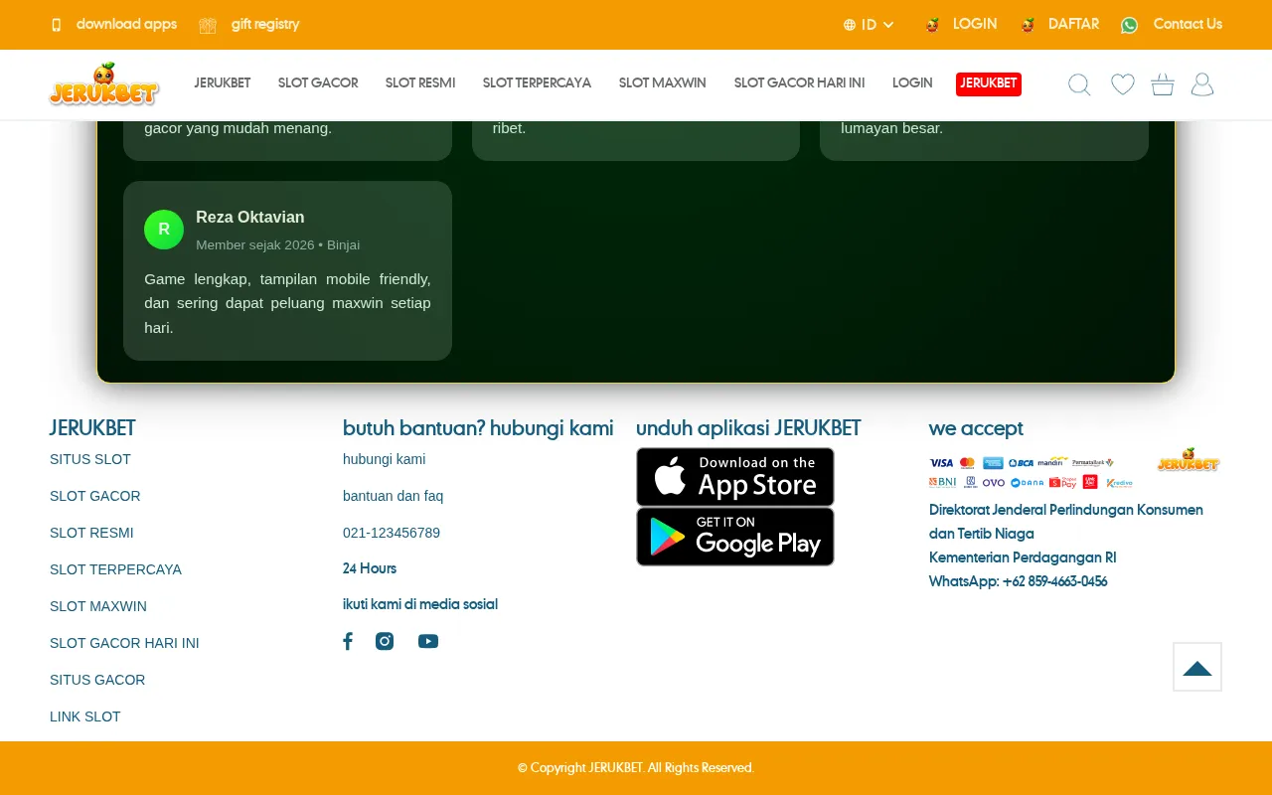Open the JERUKBET nav menu item
This screenshot has width=1272, height=795.
(223, 83)
